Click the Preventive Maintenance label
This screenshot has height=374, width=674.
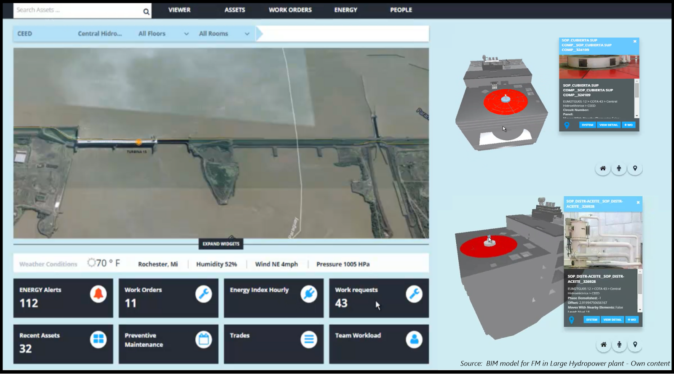144,340
